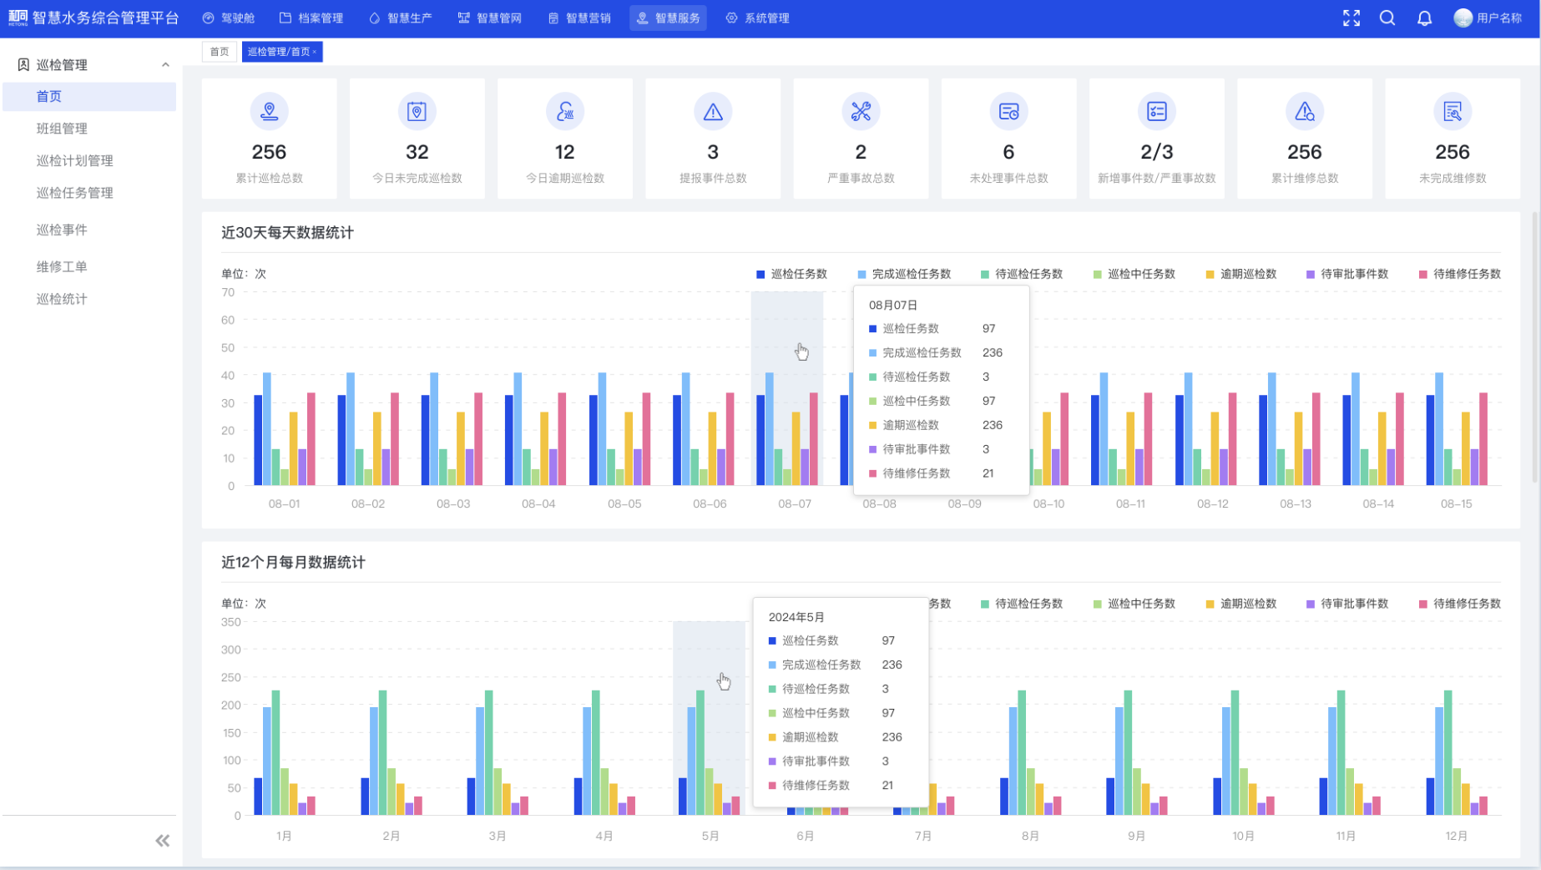
Task: Open the notification bell icon
Action: [x=1424, y=18]
